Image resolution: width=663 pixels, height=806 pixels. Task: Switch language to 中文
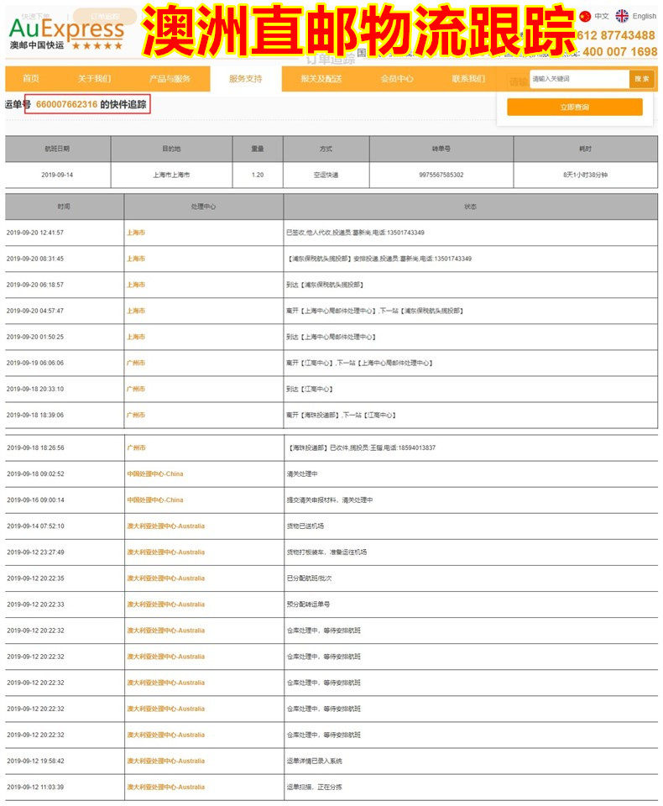pos(602,17)
